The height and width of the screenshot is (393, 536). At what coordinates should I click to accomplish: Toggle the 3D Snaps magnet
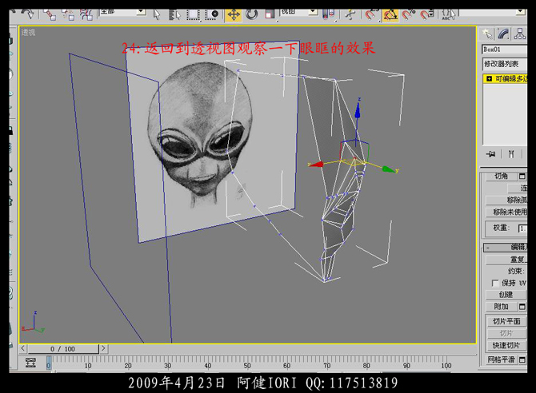[x=371, y=14]
